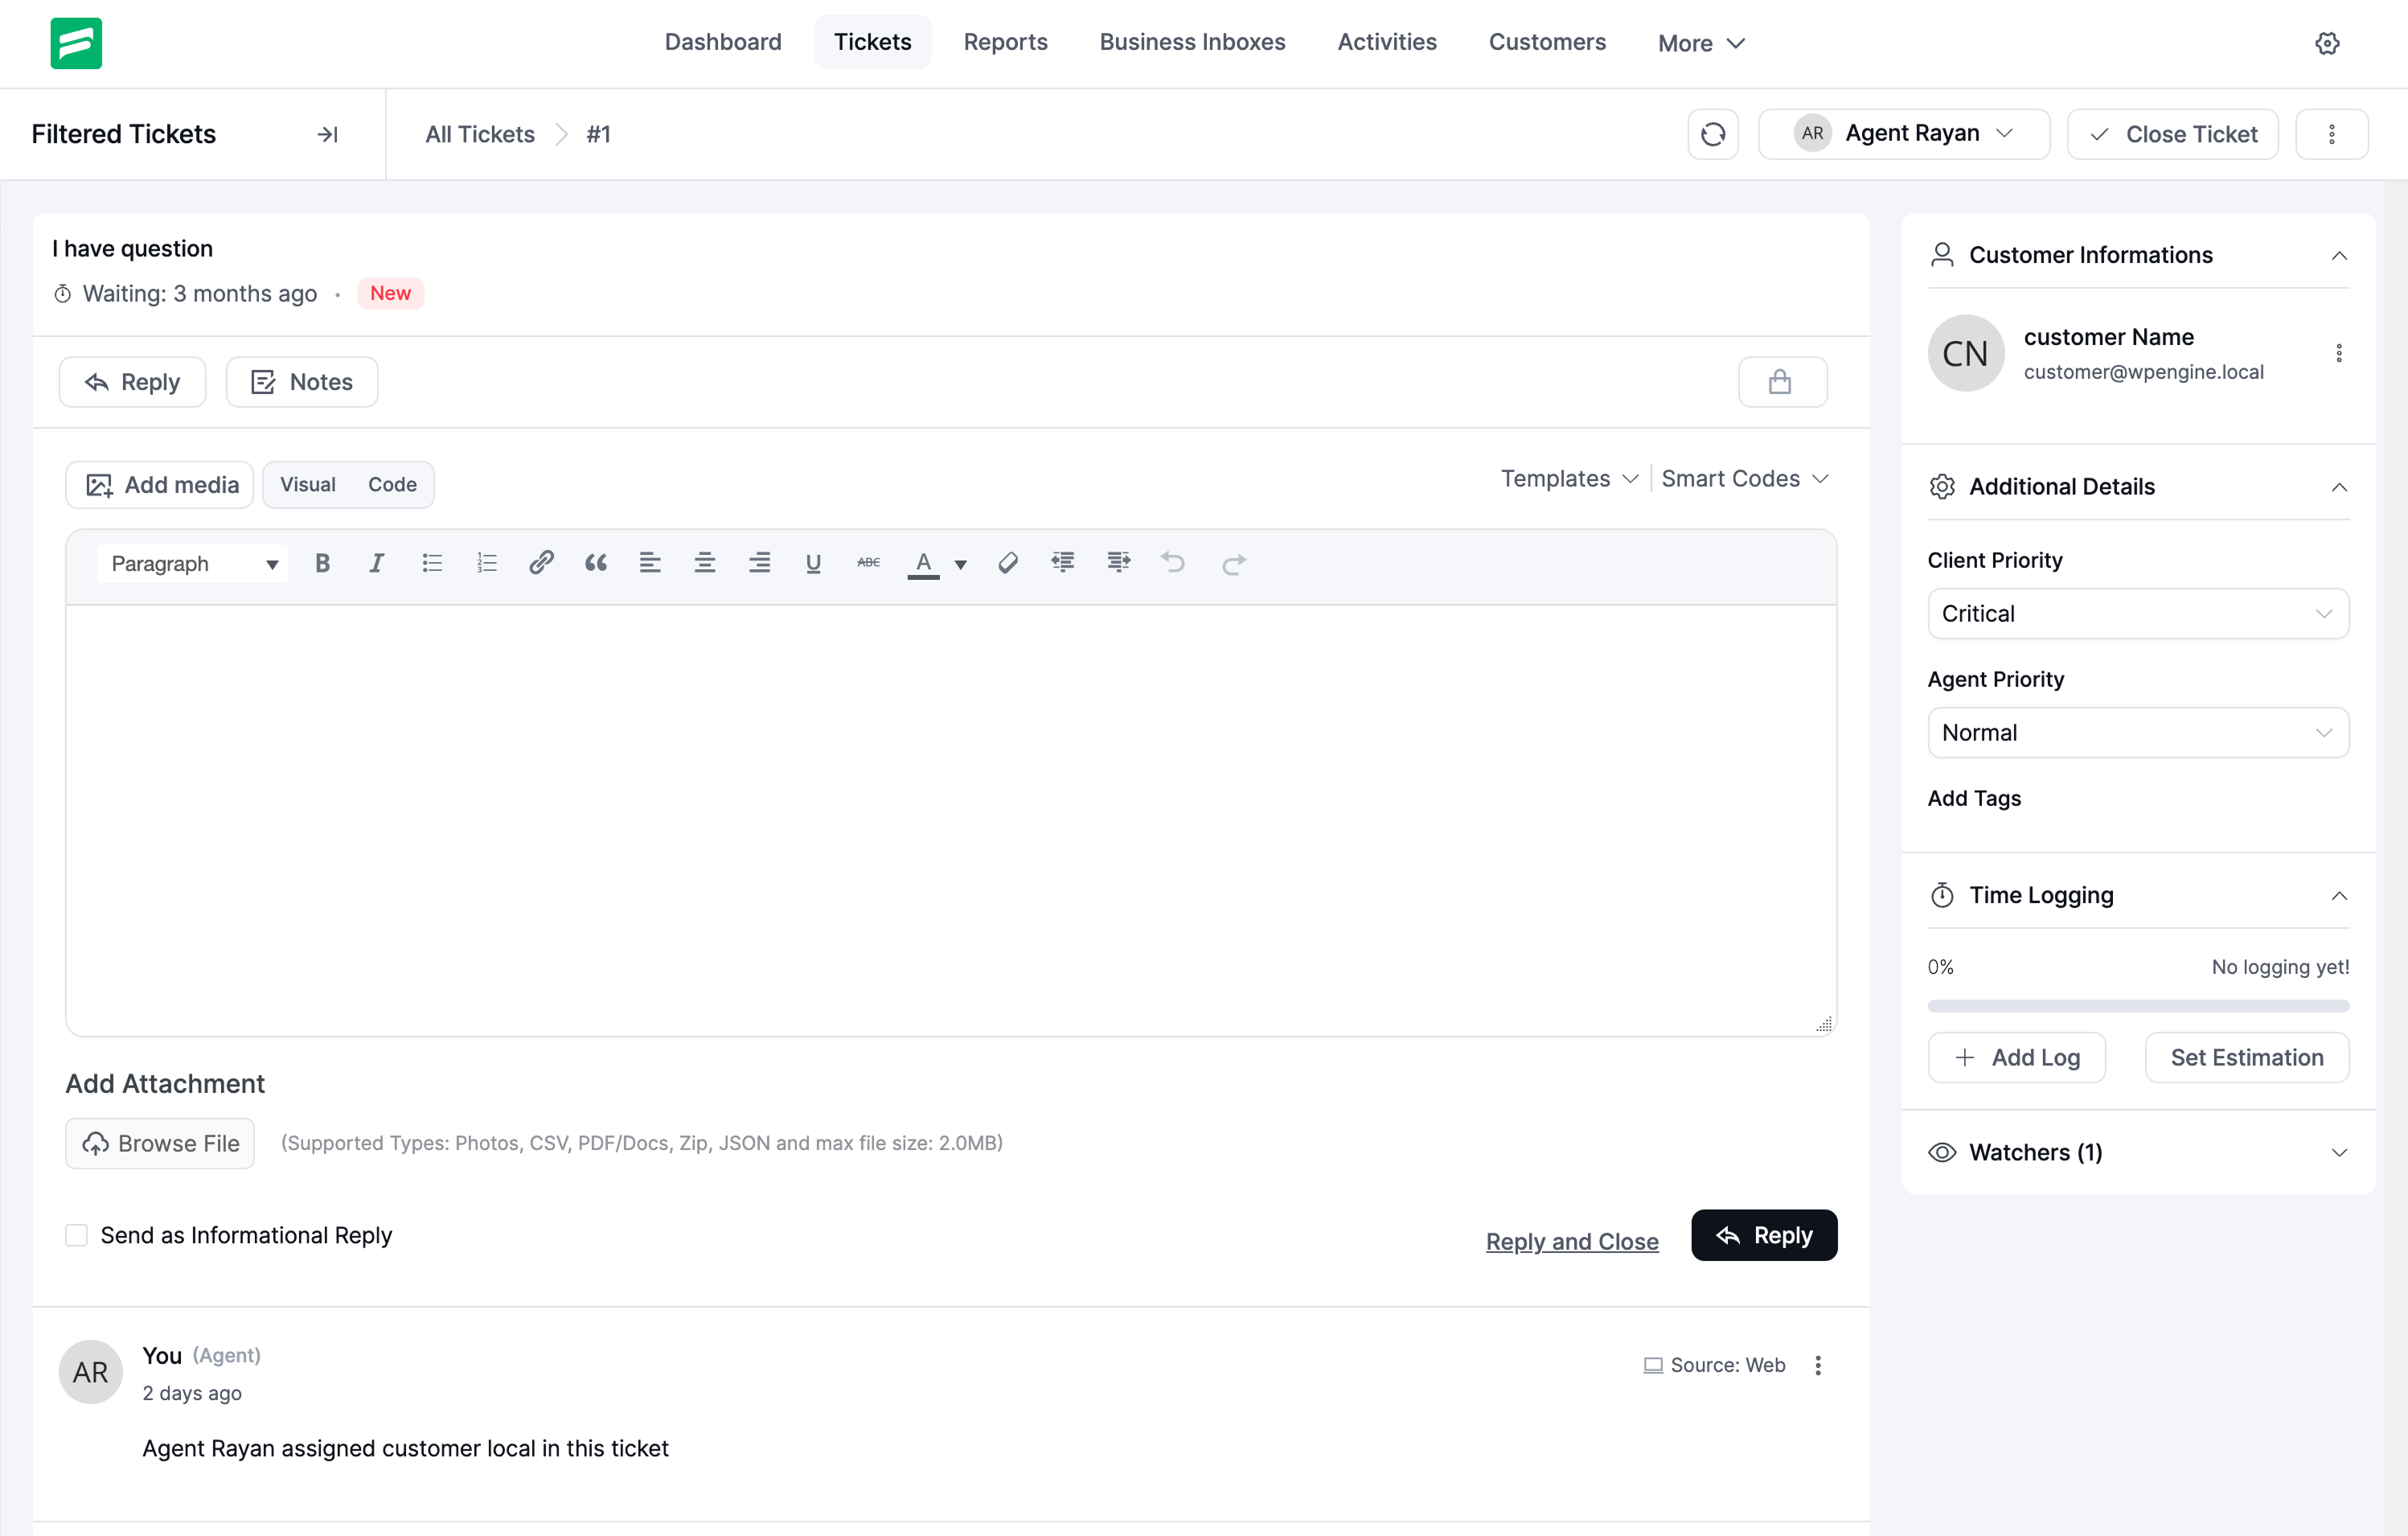Switch the editor to Visual mode

[x=307, y=484]
